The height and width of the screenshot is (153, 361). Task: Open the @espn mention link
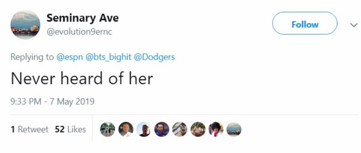tap(69, 57)
